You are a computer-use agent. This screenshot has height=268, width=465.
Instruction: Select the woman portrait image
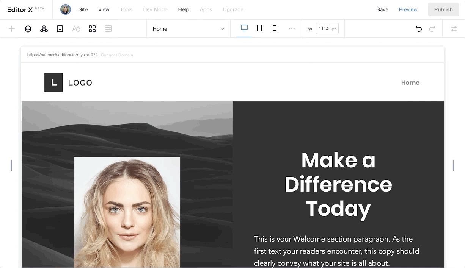pos(127,212)
